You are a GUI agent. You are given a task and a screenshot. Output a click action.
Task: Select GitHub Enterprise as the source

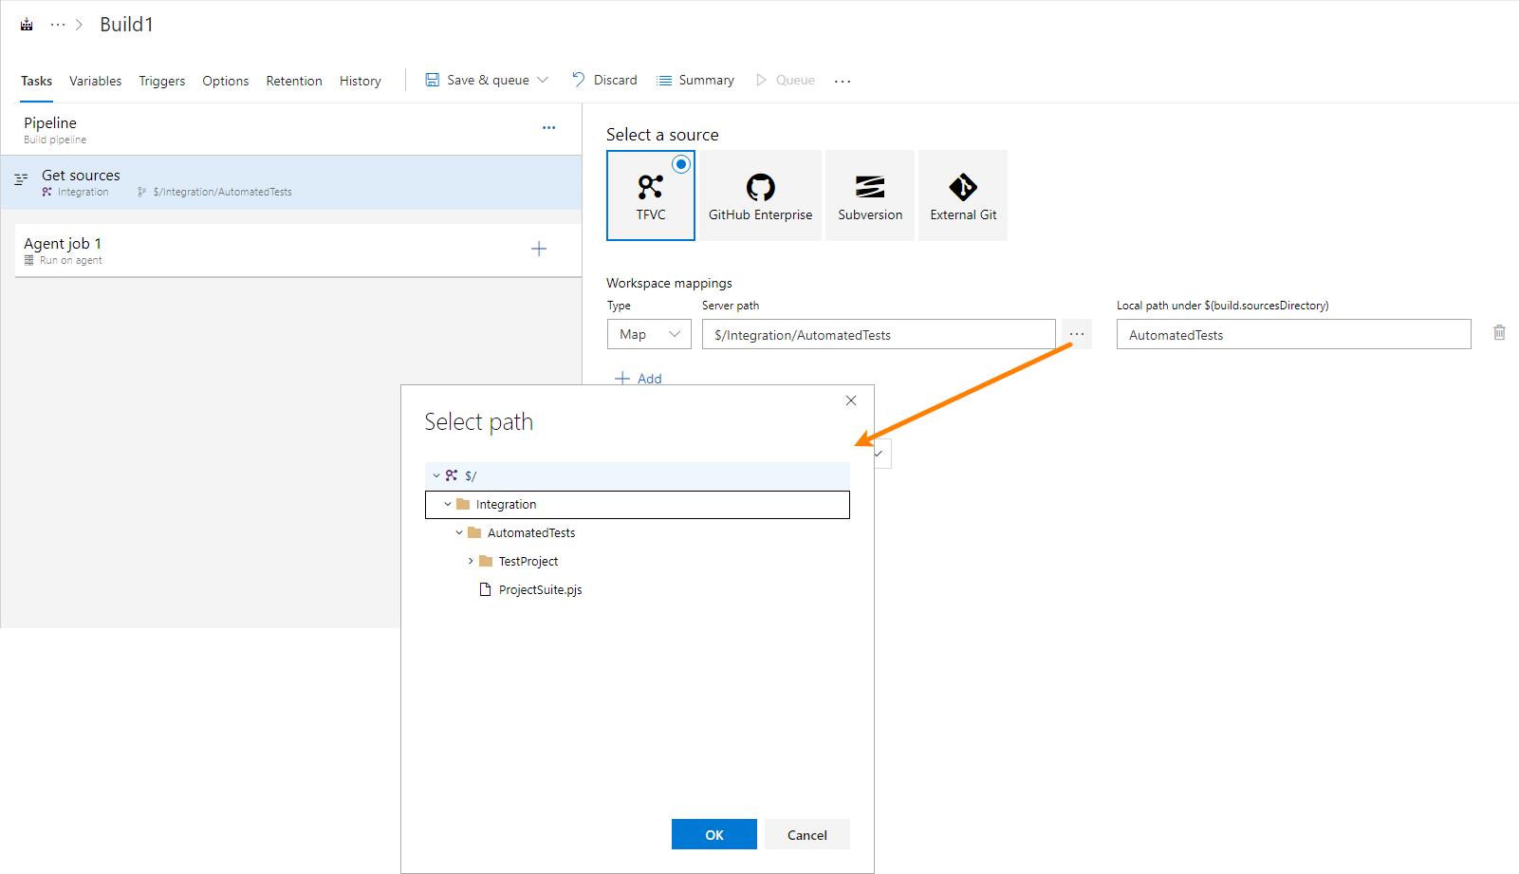pos(759,195)
